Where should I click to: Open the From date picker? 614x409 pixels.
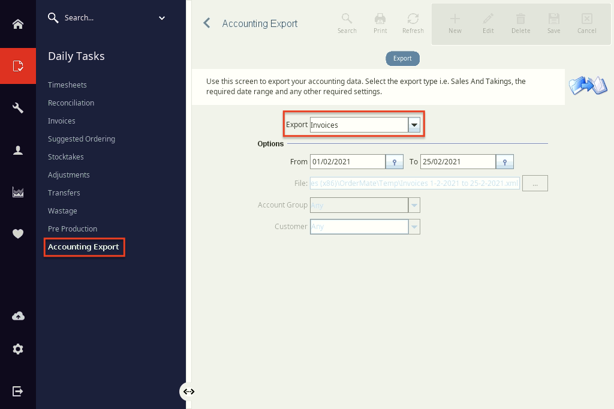[x=394, y=161]
